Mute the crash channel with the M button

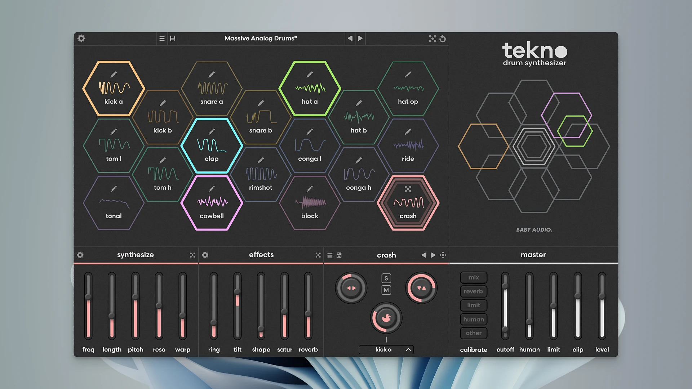pos(386,290)
